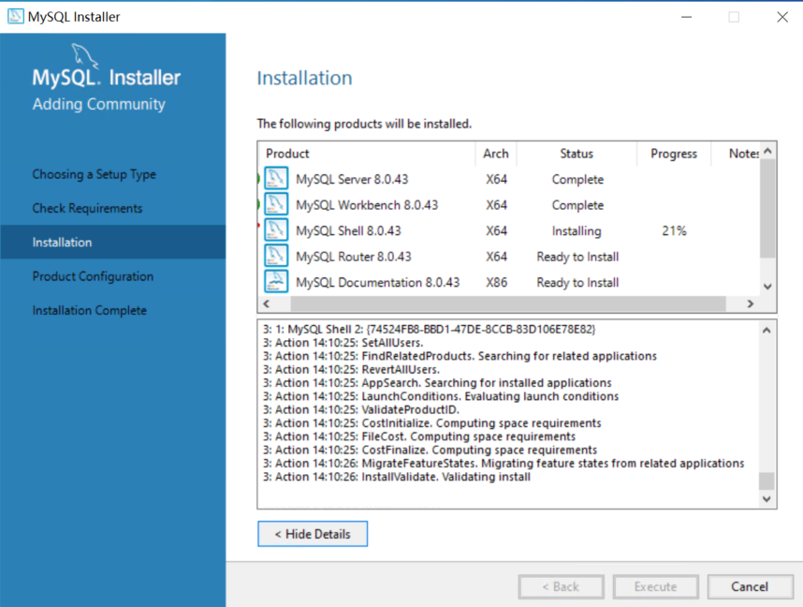The image size is (803, 607).
Task: Click Ready to Install status for MySQL Documentation
Action: pos(577,282)
